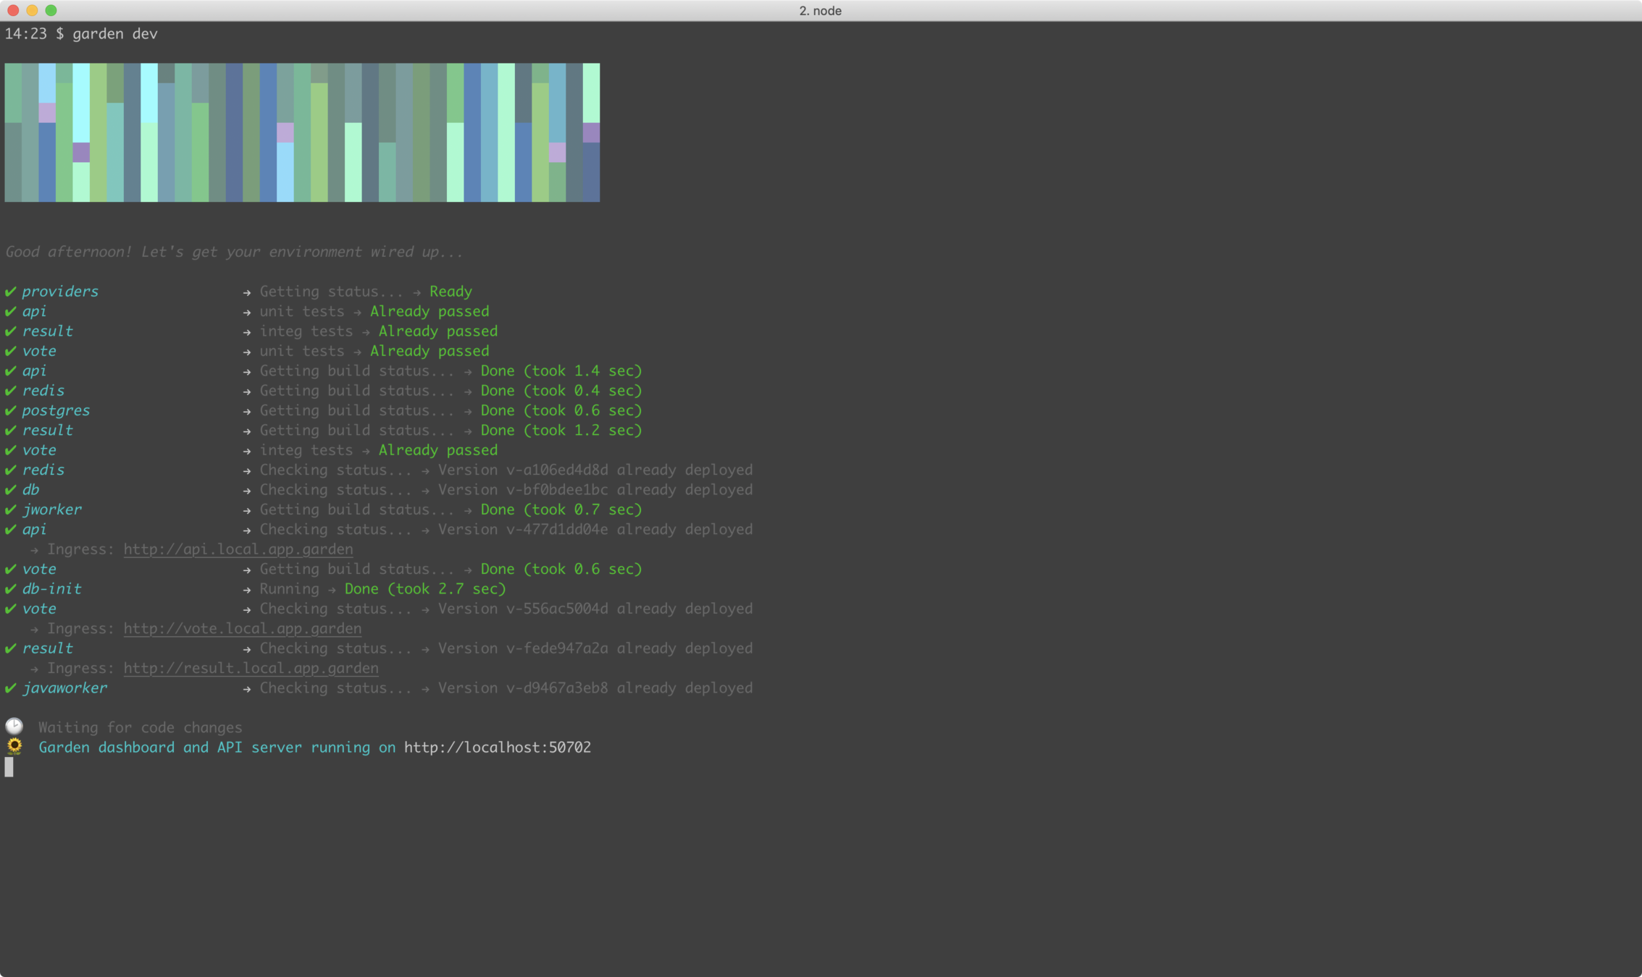Open the result.local.app.garden ingress link

[x=251, y=668]
